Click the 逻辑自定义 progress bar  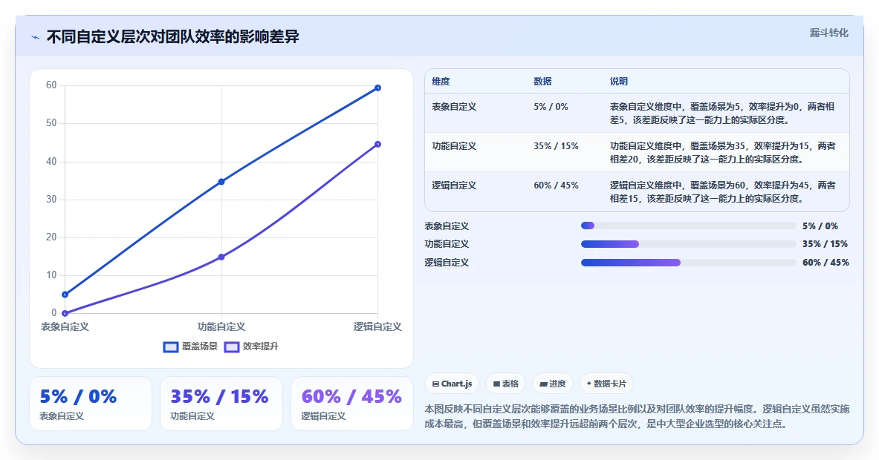[688, 263]
